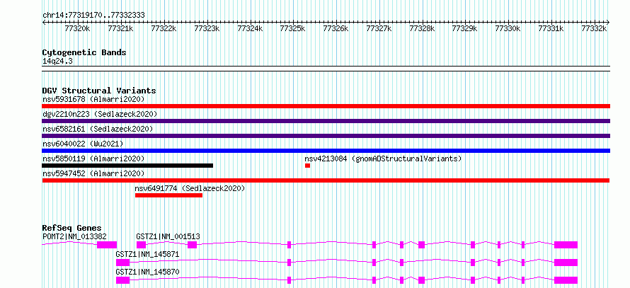Select the GSTZ1|NM_001513 gene label
This screenshot has width=630, height=288.
pyautogui.click(x=168, y=236)
